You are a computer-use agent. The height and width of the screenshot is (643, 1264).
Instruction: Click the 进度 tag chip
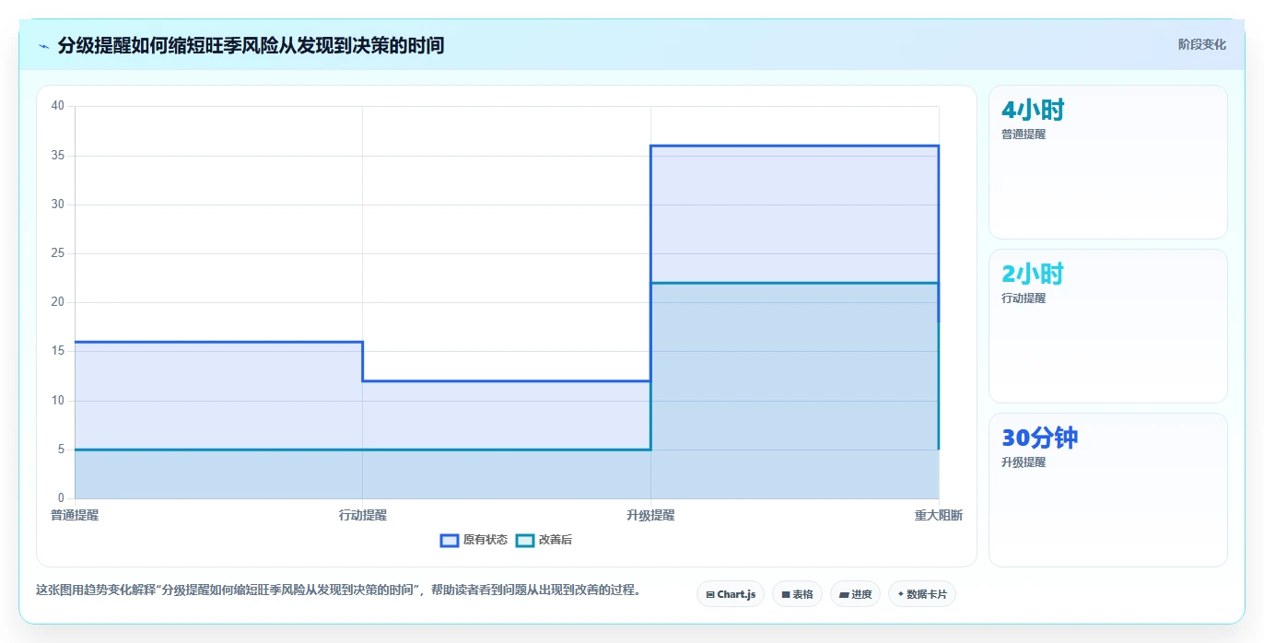[855, 594]
